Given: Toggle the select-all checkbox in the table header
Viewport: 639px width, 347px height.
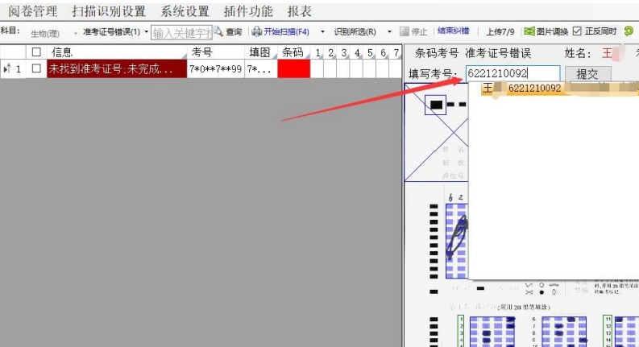Looking at the screenshot, I should coord(36,52).
